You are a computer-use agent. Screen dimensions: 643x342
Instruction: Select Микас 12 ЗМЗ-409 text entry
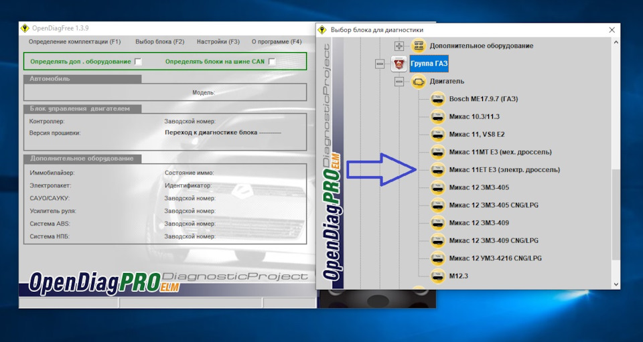tap(479, 223)
